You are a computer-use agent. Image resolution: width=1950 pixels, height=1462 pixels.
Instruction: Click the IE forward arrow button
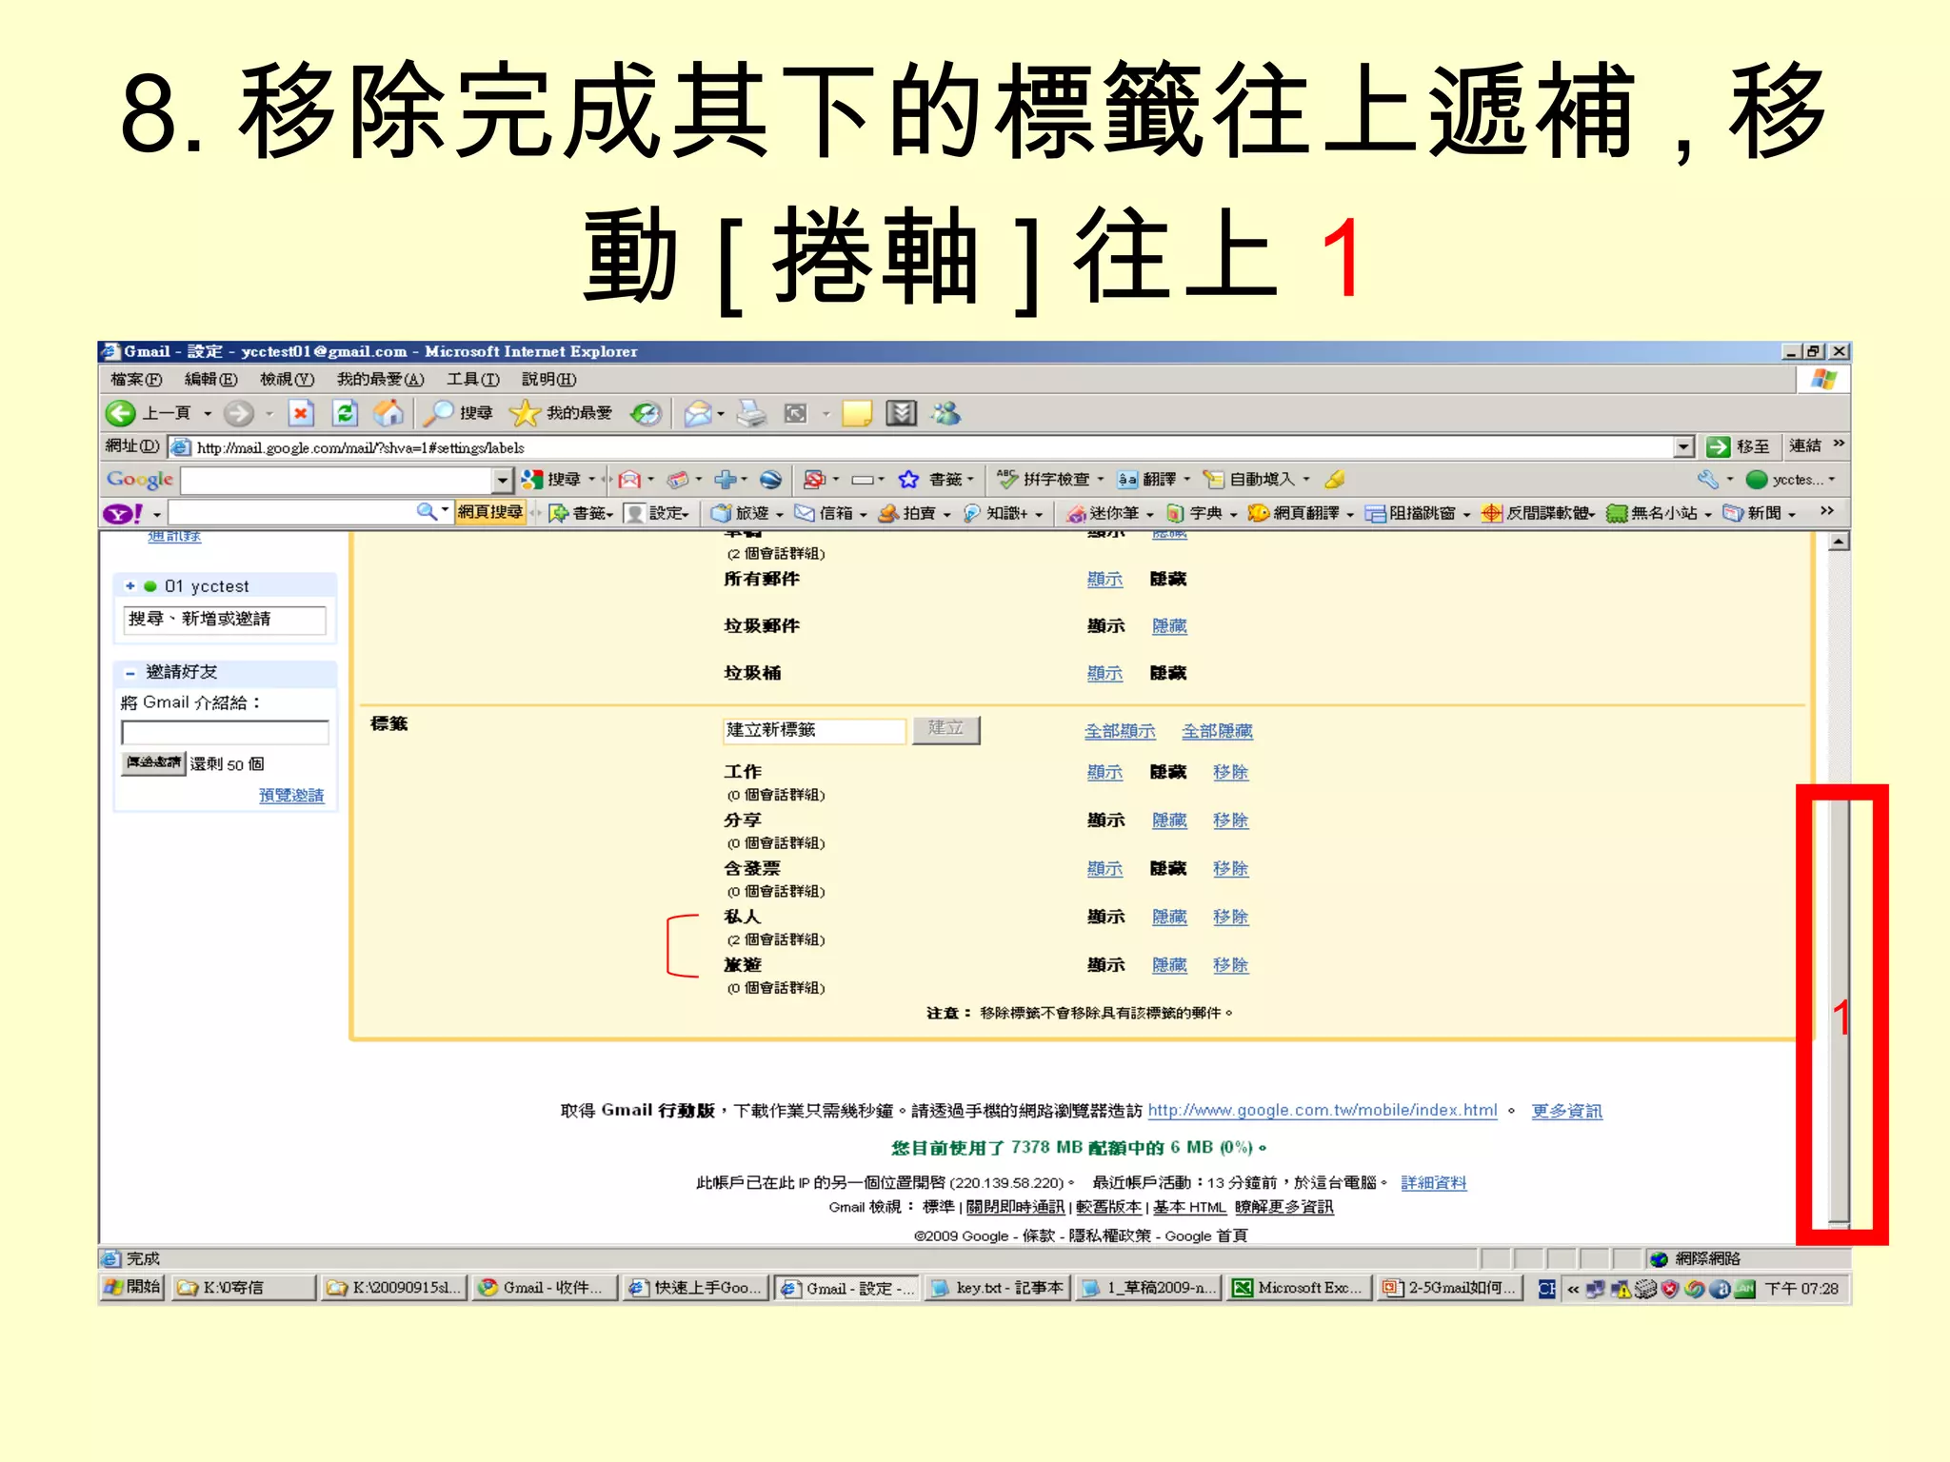[239, 413]
